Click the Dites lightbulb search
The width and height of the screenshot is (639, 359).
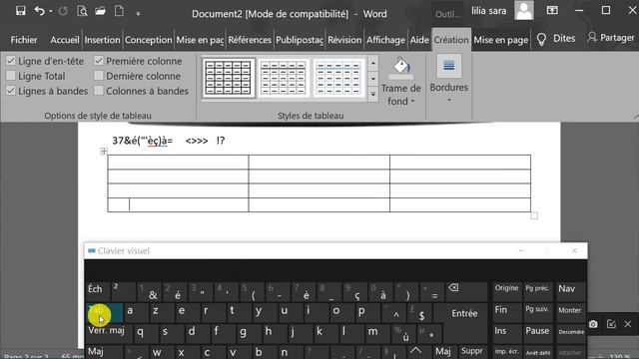(x=556, y=39)
